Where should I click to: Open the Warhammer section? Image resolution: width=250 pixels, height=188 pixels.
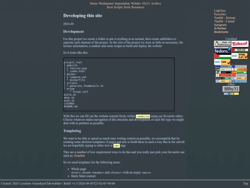pos(106,4)
